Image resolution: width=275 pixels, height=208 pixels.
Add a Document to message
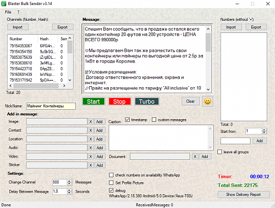click(205, 156)
